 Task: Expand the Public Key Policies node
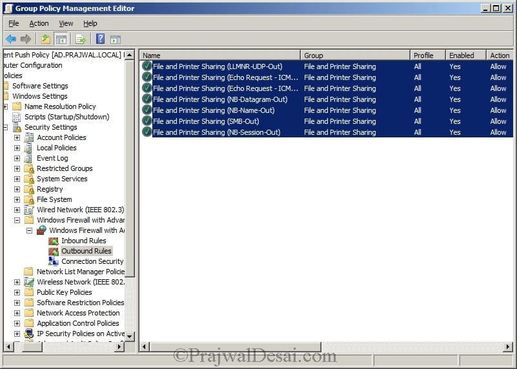pyautogui.click(x=17, y=292)
